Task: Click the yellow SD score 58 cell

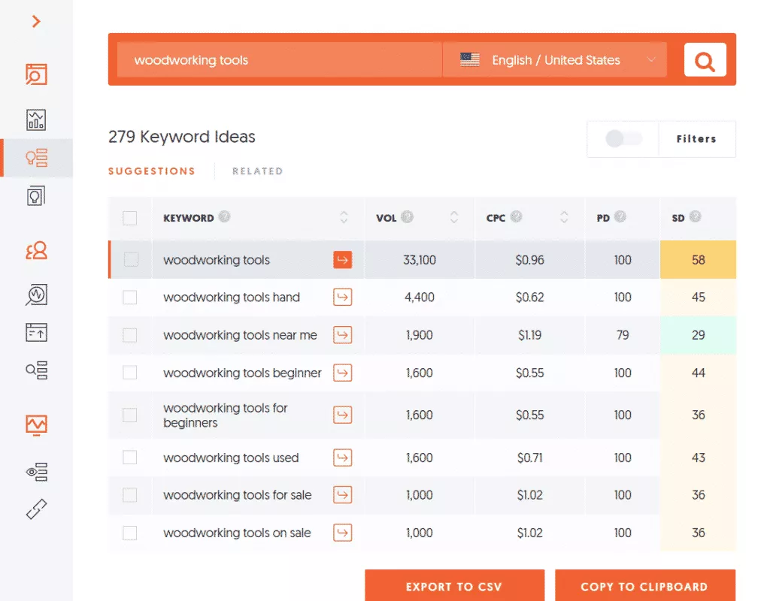Action: click(698, 259)
